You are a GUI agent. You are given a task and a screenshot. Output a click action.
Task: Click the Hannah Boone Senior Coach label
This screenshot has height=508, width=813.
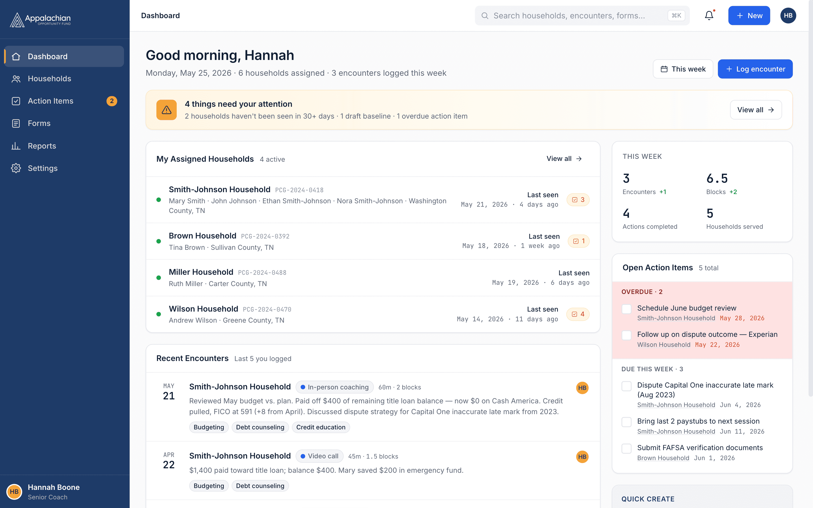pos(54,492)
